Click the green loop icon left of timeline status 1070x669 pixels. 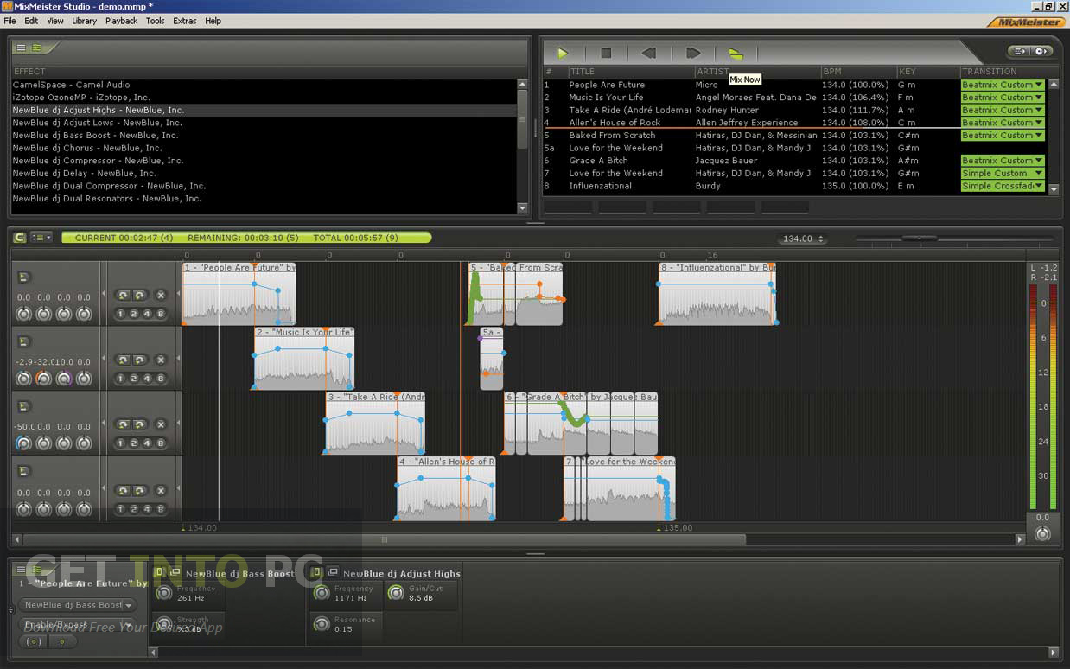pos(20,237)
